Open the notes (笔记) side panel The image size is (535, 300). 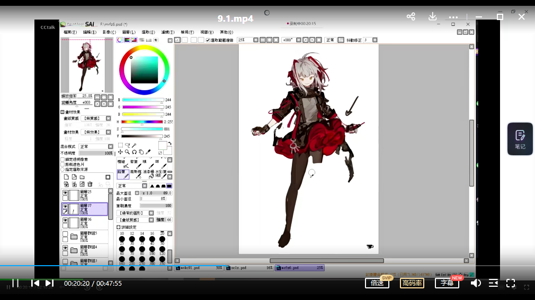coord(520,139)
